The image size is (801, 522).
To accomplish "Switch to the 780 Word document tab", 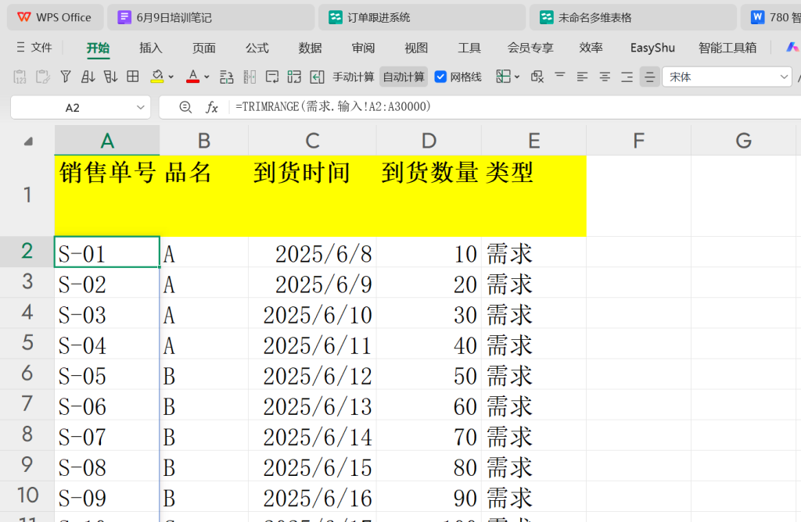I will pos(770,17).
